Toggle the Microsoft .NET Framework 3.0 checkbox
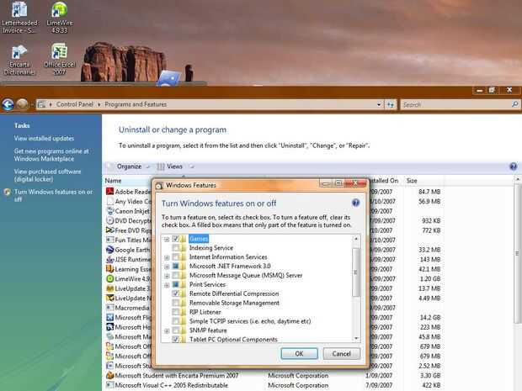 coord(175,266)
